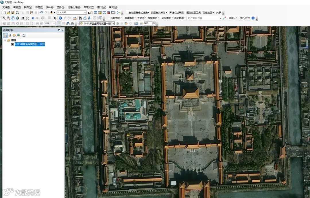Click the List By Selection icon
This screenshot has height=198, width=310.
click(19, 35)
